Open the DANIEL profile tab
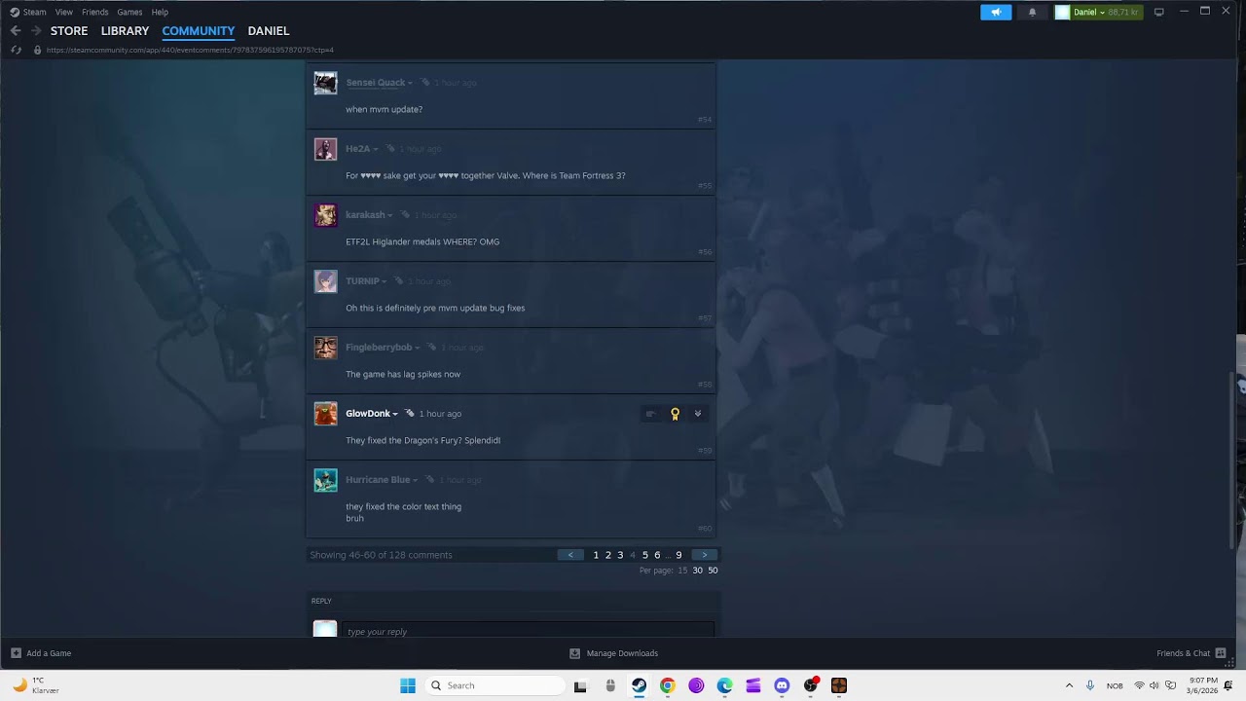The width and height of the screenshot is (1246, 701). tap(269, 31)
